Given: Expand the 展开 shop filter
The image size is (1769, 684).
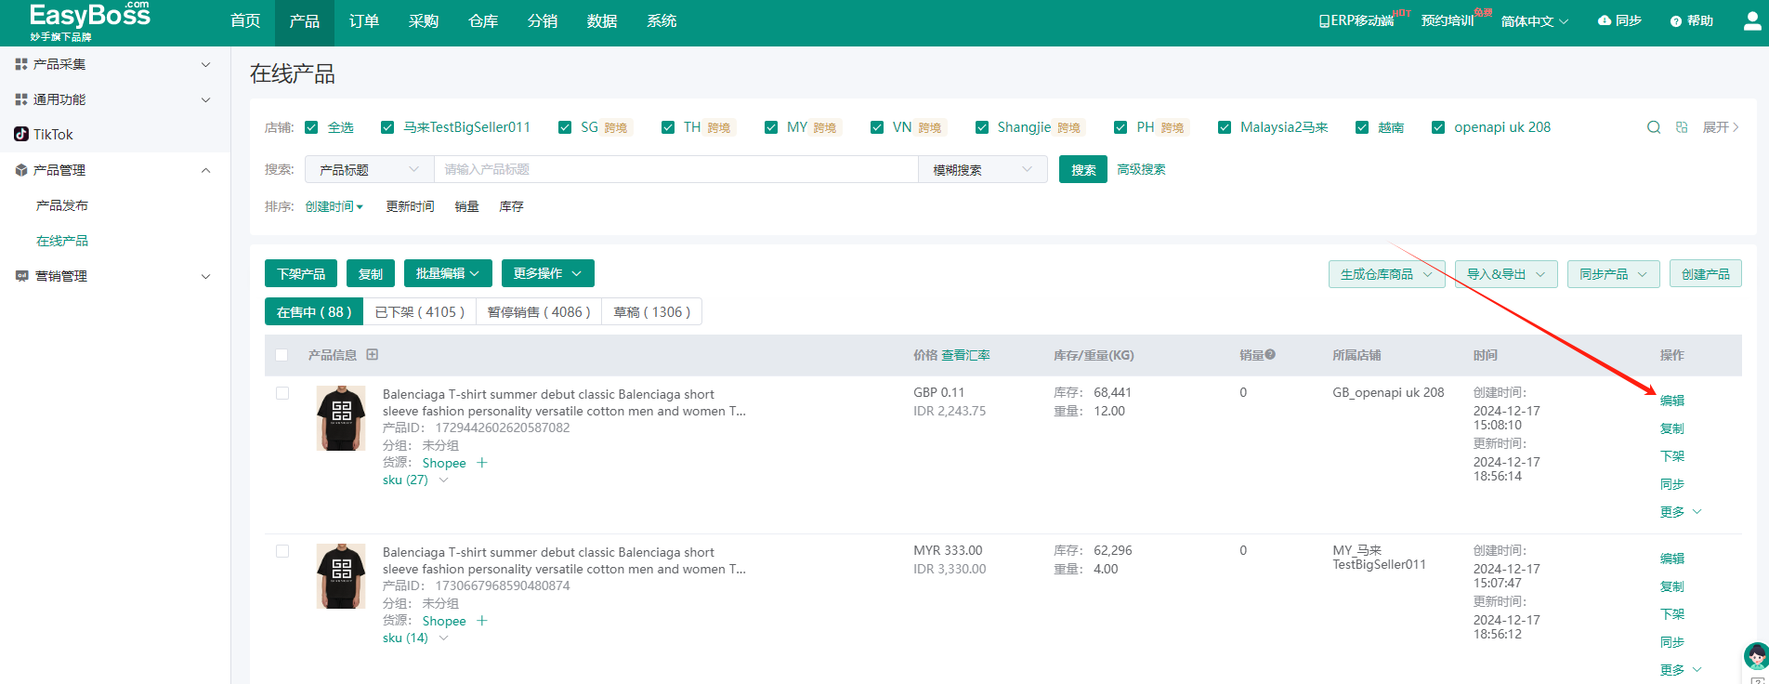Looking at the screenshot, I should click(1721, 127).
